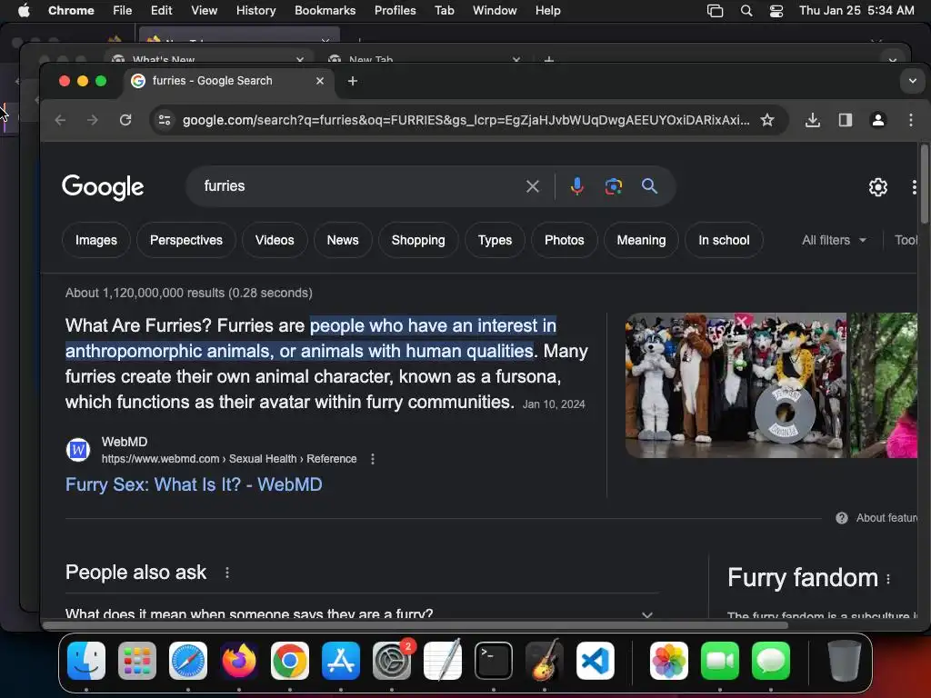
Task: Search by image with Google Lens icon
Action: point(614,186)
